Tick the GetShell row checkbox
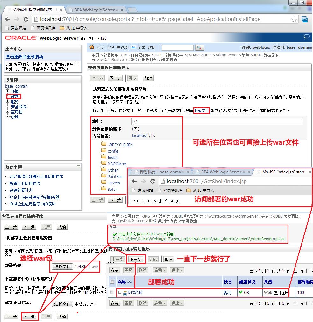 coord(112,292)
